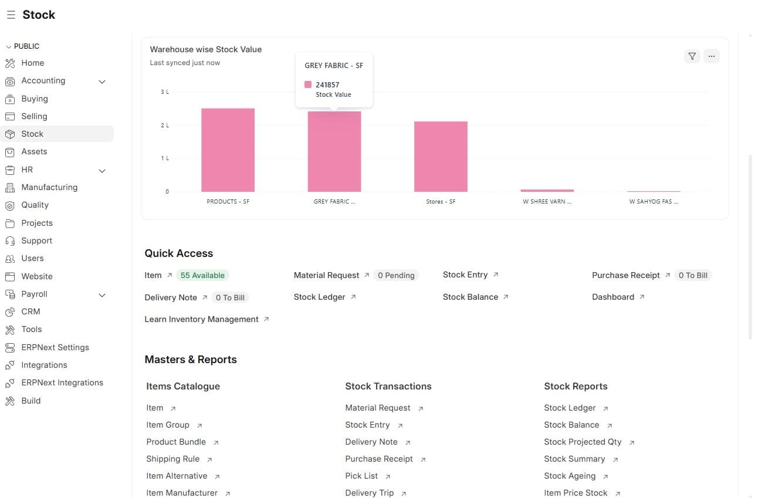Collapse the PUBLIC workspace section
The height and width of the screenshot is (498, 758).
pyautogui.click(x=9, y=46)
